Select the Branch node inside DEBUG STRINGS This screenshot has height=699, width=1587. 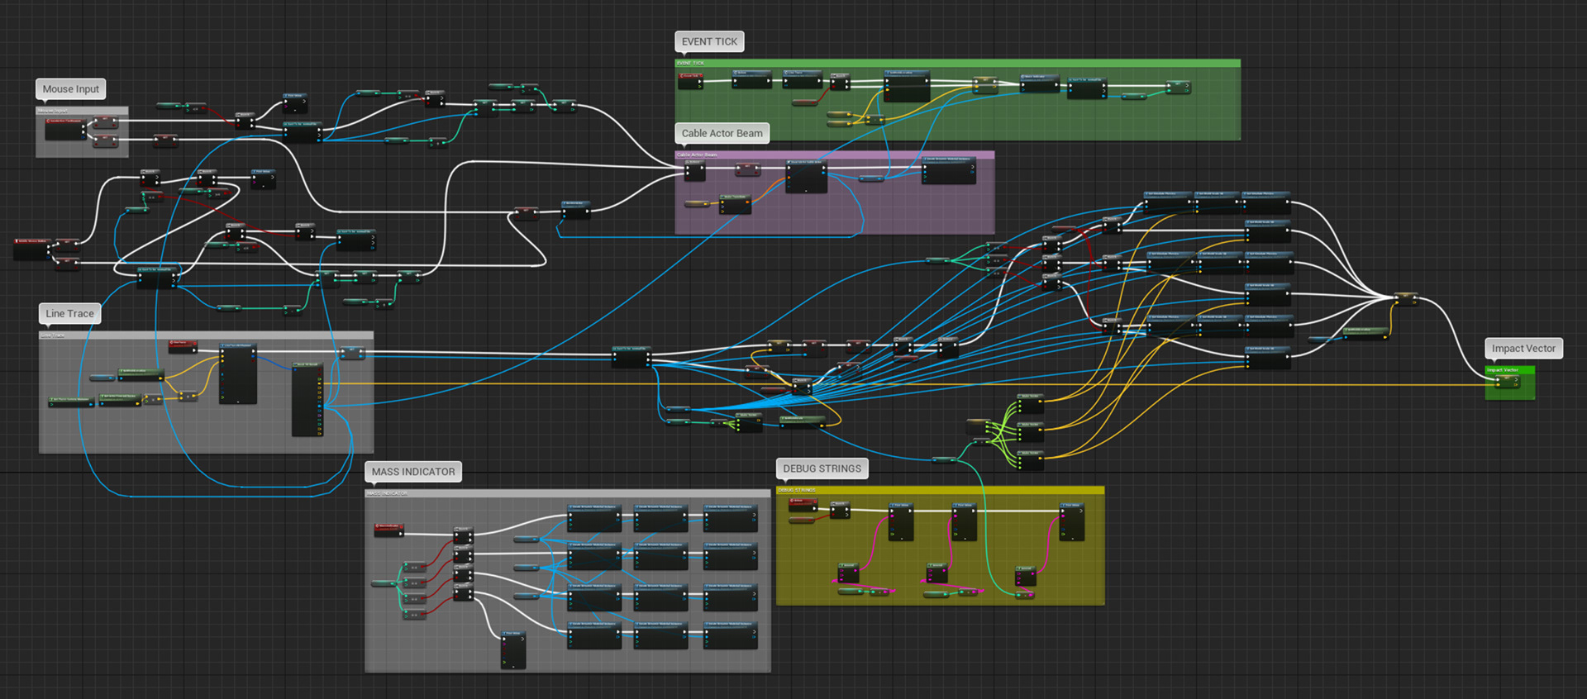tap(840, 510)
